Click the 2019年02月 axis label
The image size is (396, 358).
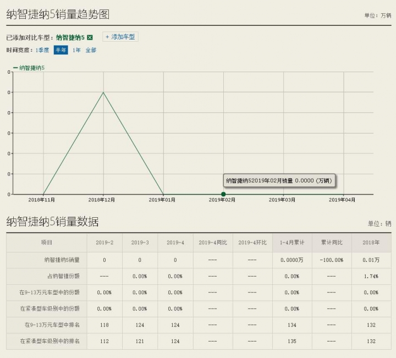pos(222,200)
